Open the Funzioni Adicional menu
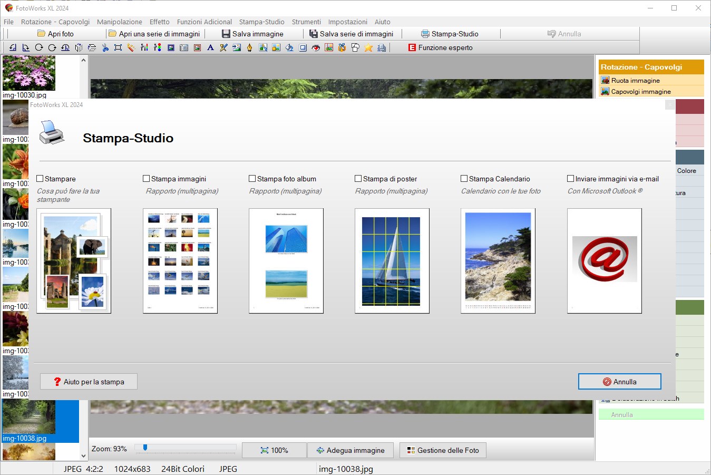The image size is (711, 475). (x=204, y=22)
